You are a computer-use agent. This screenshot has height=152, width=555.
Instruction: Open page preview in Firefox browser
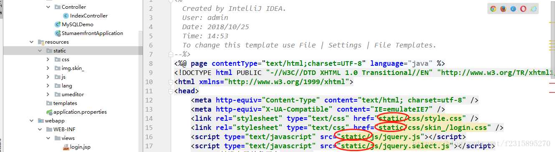(503, 9)
